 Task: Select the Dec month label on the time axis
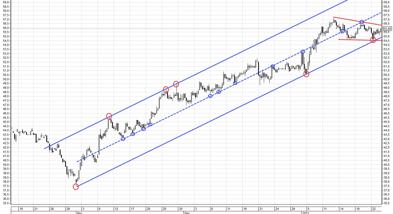click(187, 212)
